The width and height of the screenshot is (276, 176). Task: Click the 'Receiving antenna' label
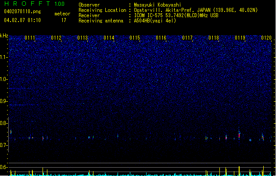(101, 21)
